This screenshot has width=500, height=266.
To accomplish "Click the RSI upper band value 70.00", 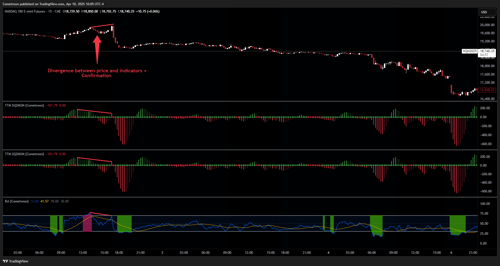I will tap(54, 201).
